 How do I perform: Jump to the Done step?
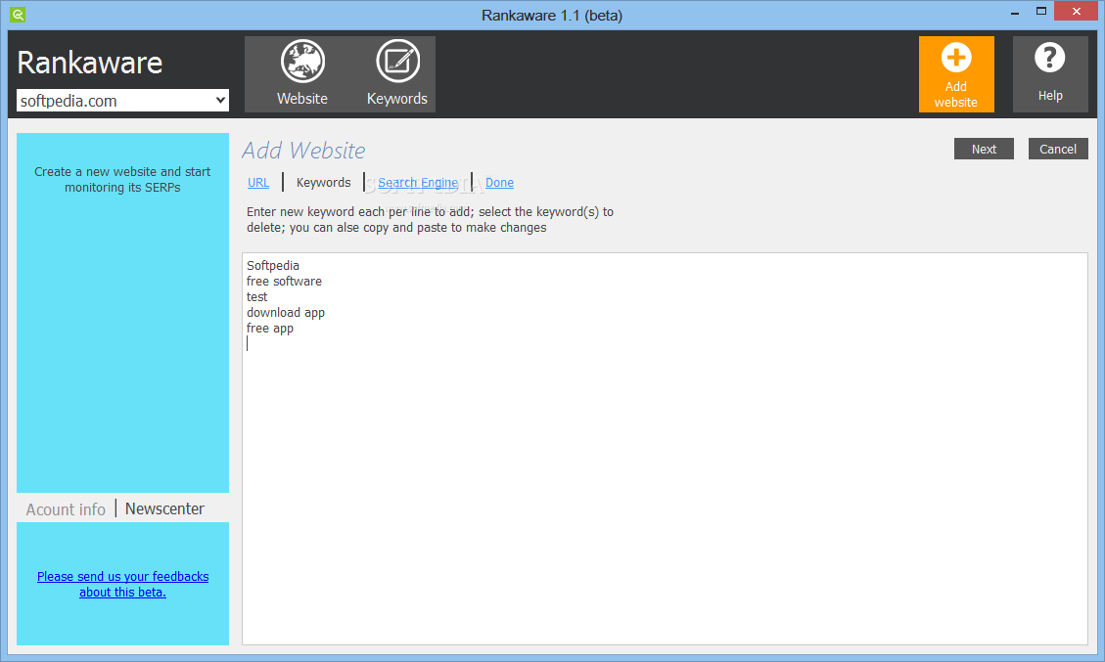point(499,183)
